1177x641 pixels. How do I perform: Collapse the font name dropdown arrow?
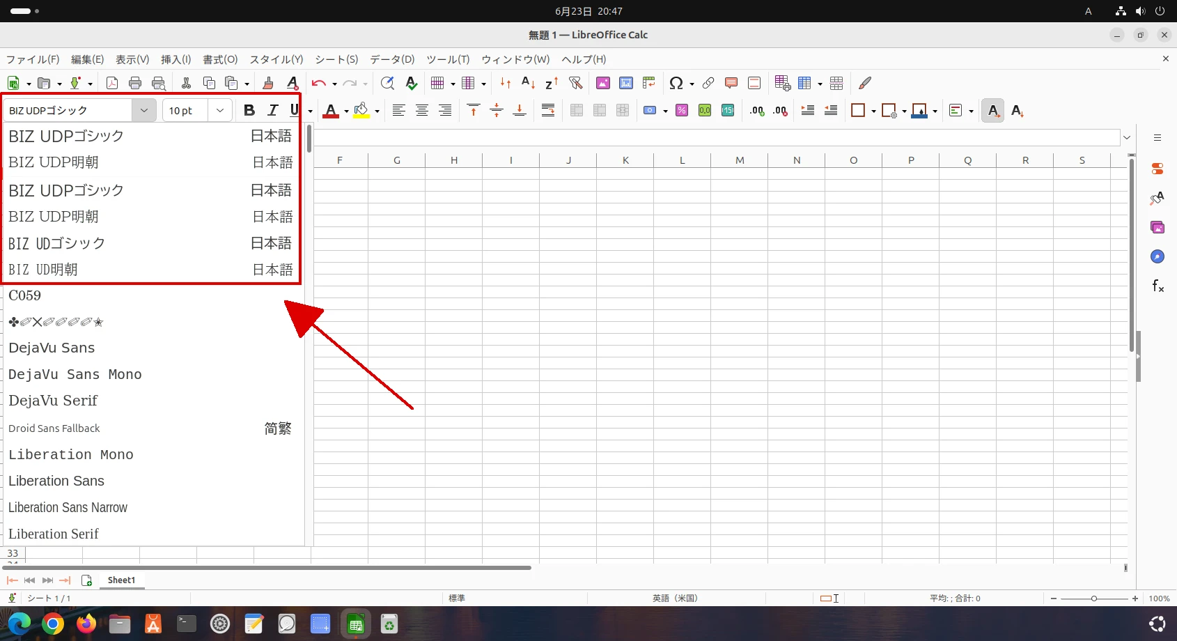[144, 110]
